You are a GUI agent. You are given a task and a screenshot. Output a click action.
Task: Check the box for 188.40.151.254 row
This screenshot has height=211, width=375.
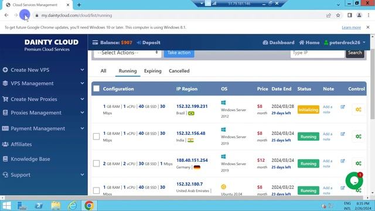click(96, 164)
